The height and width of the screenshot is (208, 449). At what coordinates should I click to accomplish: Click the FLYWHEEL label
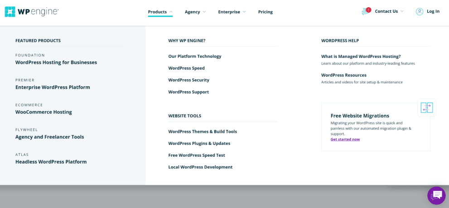point(27,130)
